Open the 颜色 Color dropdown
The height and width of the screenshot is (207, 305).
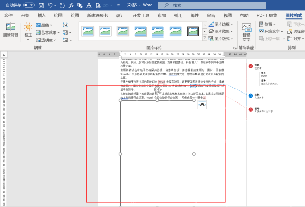click(x=51, y=25)
